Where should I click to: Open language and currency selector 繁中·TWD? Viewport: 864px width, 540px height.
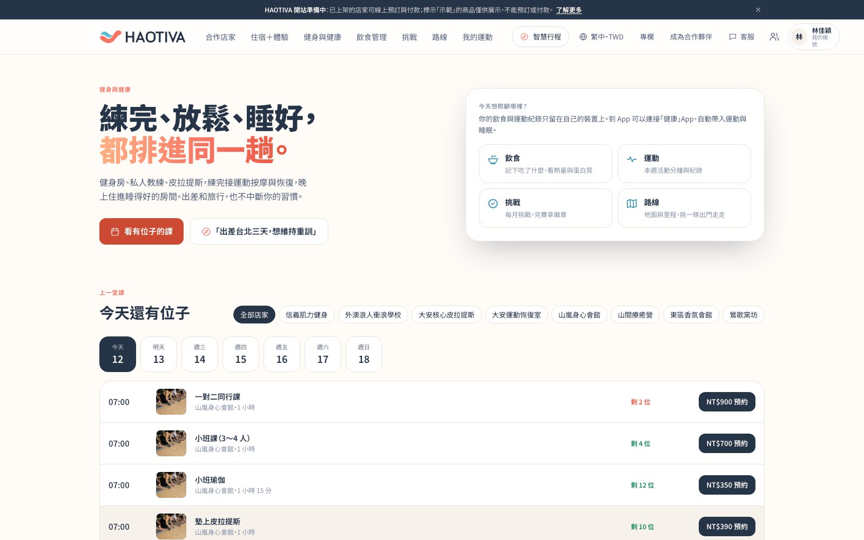tap(602, 37)
